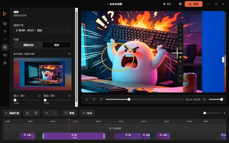Split clip with the scissors icon
229x143 pixels.
[28, 113]
